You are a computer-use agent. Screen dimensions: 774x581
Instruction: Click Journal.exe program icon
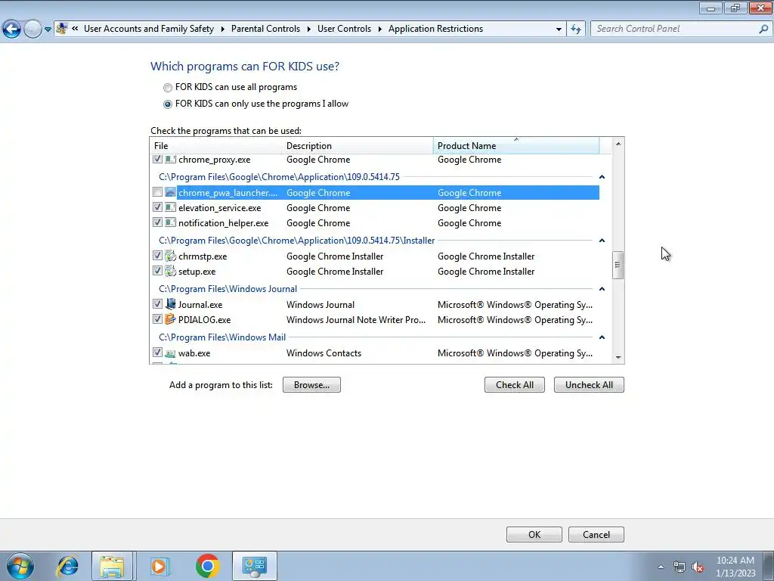click(x=170, y=304)
